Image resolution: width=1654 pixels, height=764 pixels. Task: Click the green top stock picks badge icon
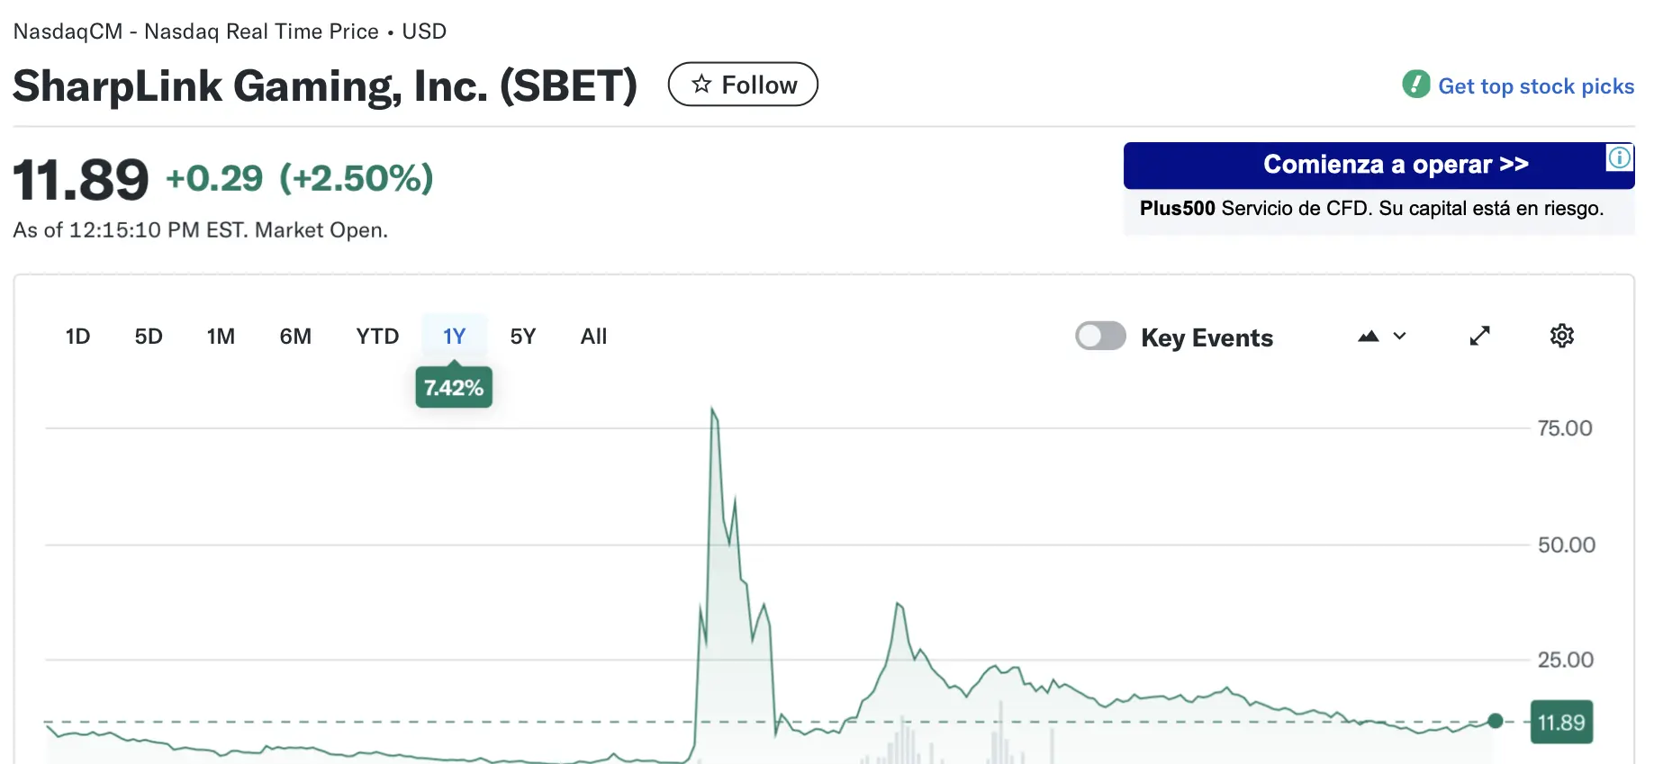[1415, 85]
